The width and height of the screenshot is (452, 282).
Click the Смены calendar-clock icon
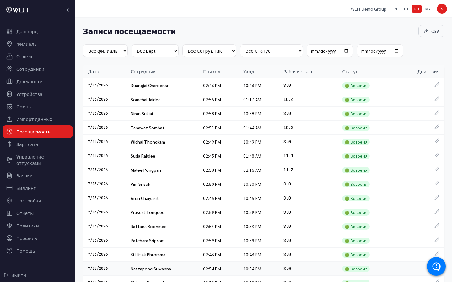click(9, 107)
